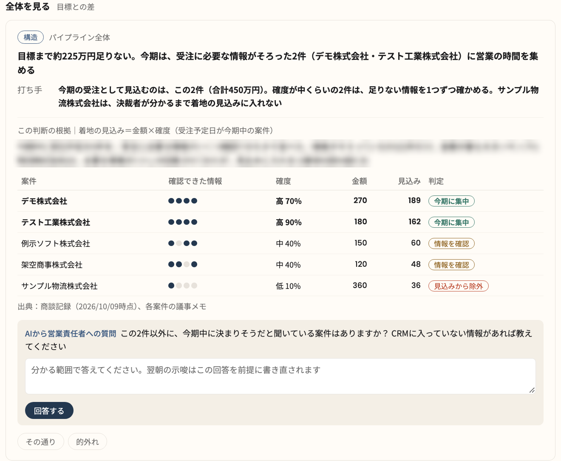Focus the answer text area

[280, 376]
